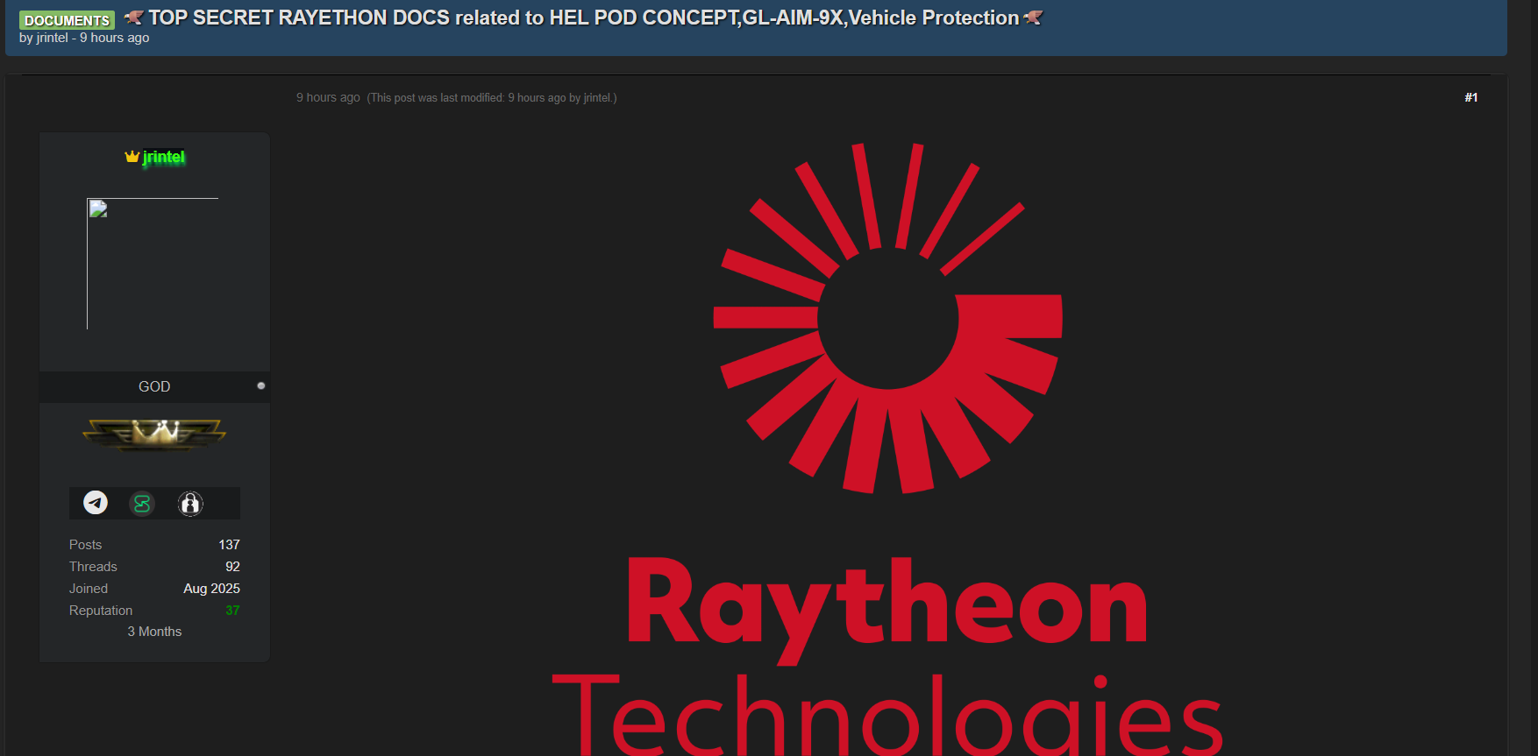Click the GOD user rank title
This screenshot has height=756, width=1538.
click(154, 386)
